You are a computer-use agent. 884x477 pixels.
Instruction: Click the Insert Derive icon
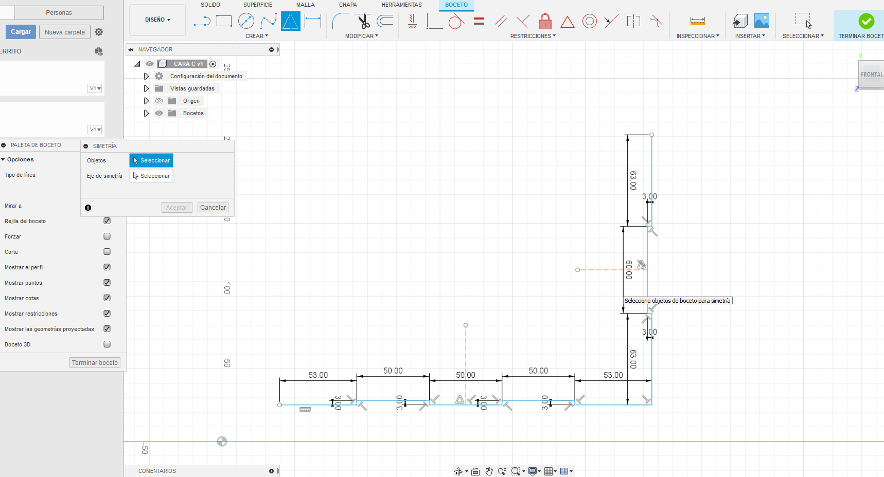point(740,21)
